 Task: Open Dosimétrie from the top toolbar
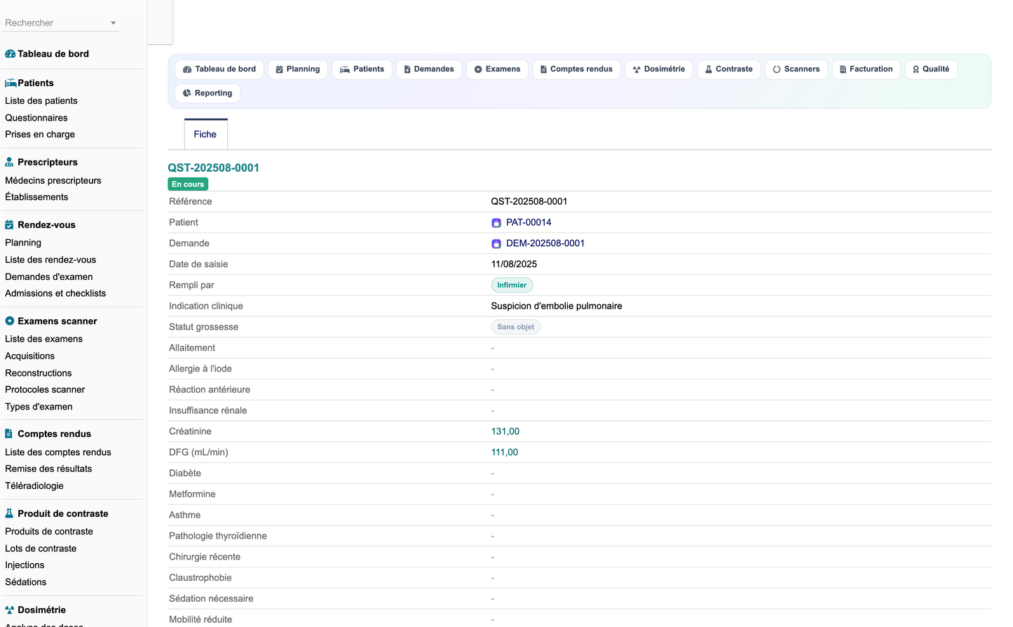pos(659,69)
